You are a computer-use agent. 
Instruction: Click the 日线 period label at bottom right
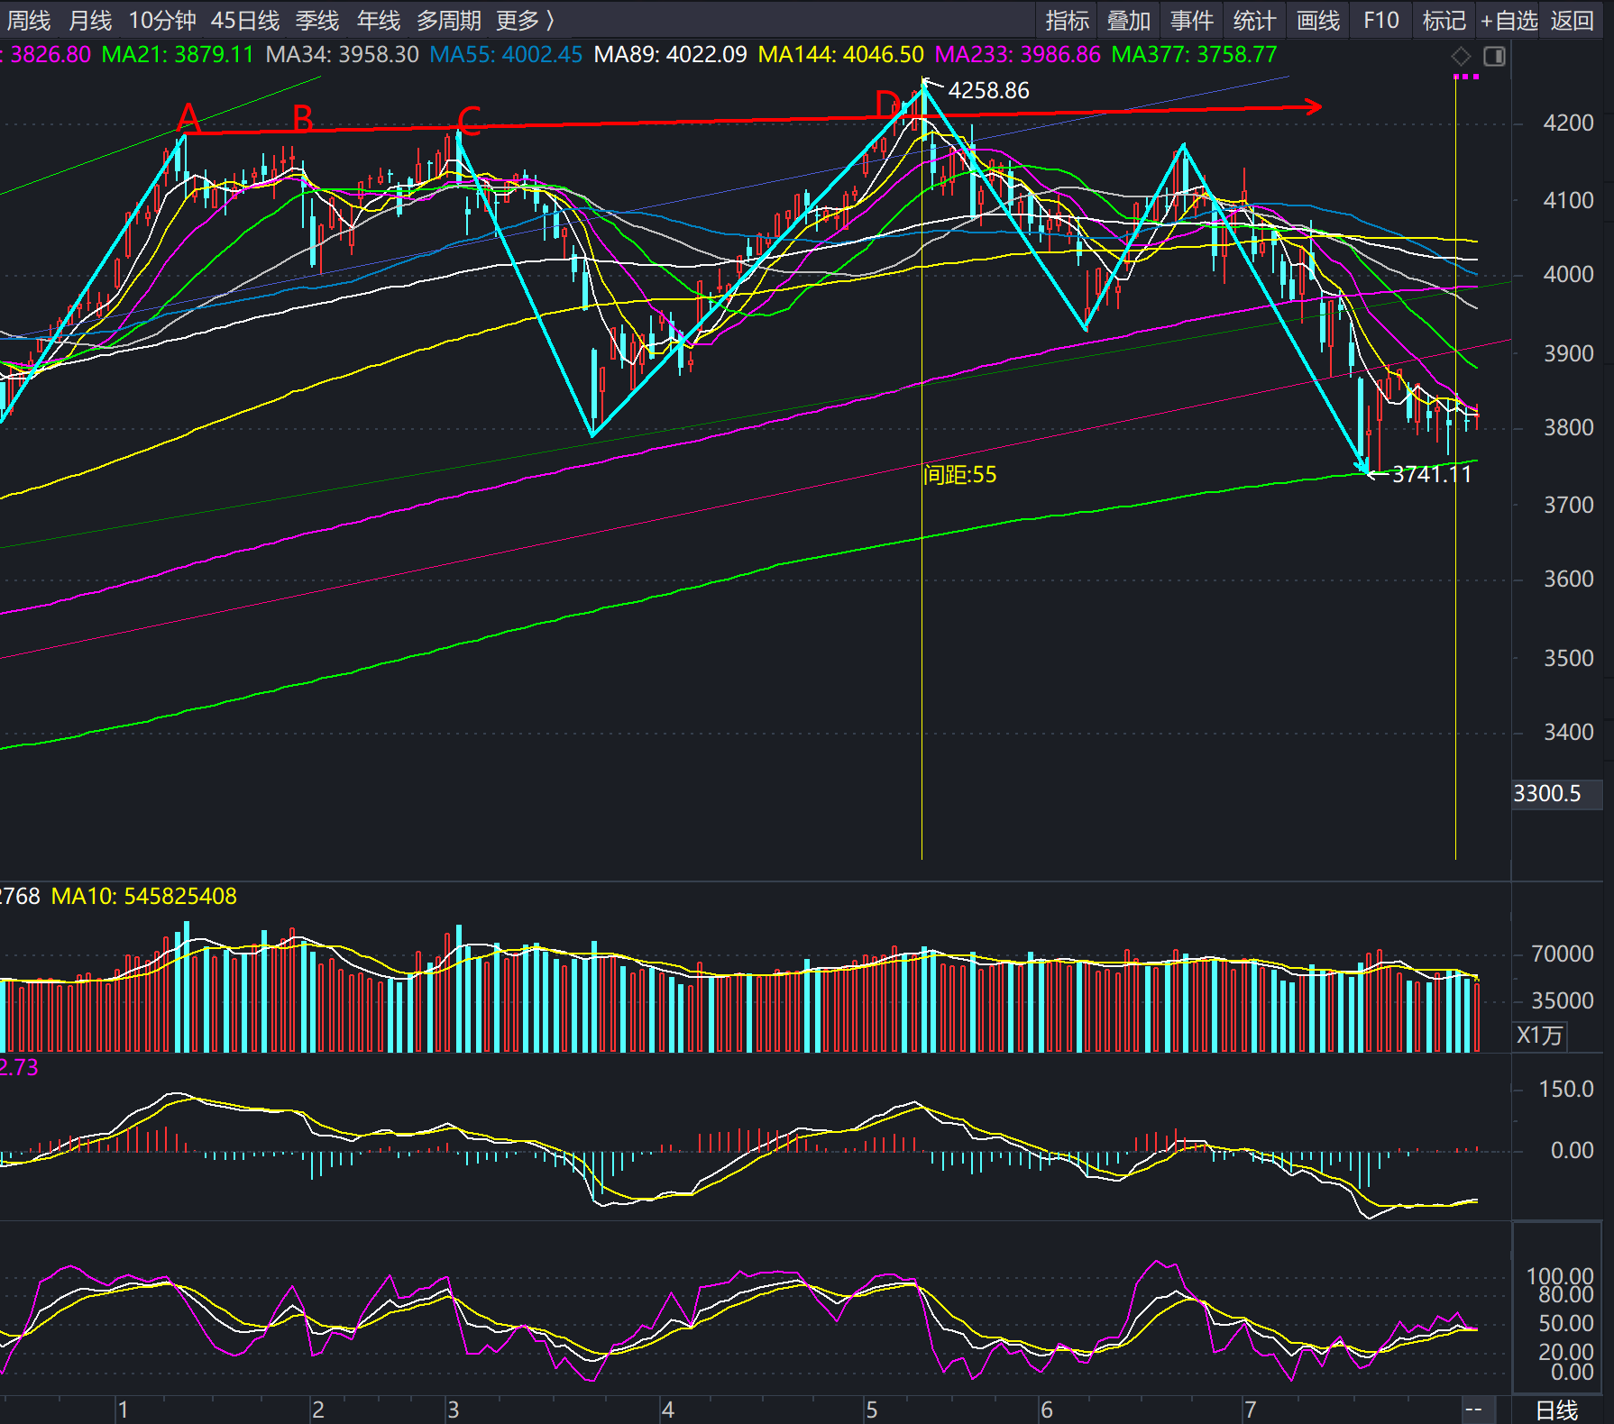point(1557,1410)
